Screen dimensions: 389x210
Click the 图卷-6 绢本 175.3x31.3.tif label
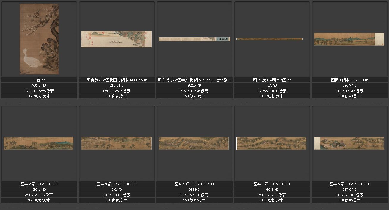pos(349,184)
